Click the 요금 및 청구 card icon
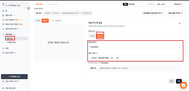189x91 pixels. (x=3, y=53)
